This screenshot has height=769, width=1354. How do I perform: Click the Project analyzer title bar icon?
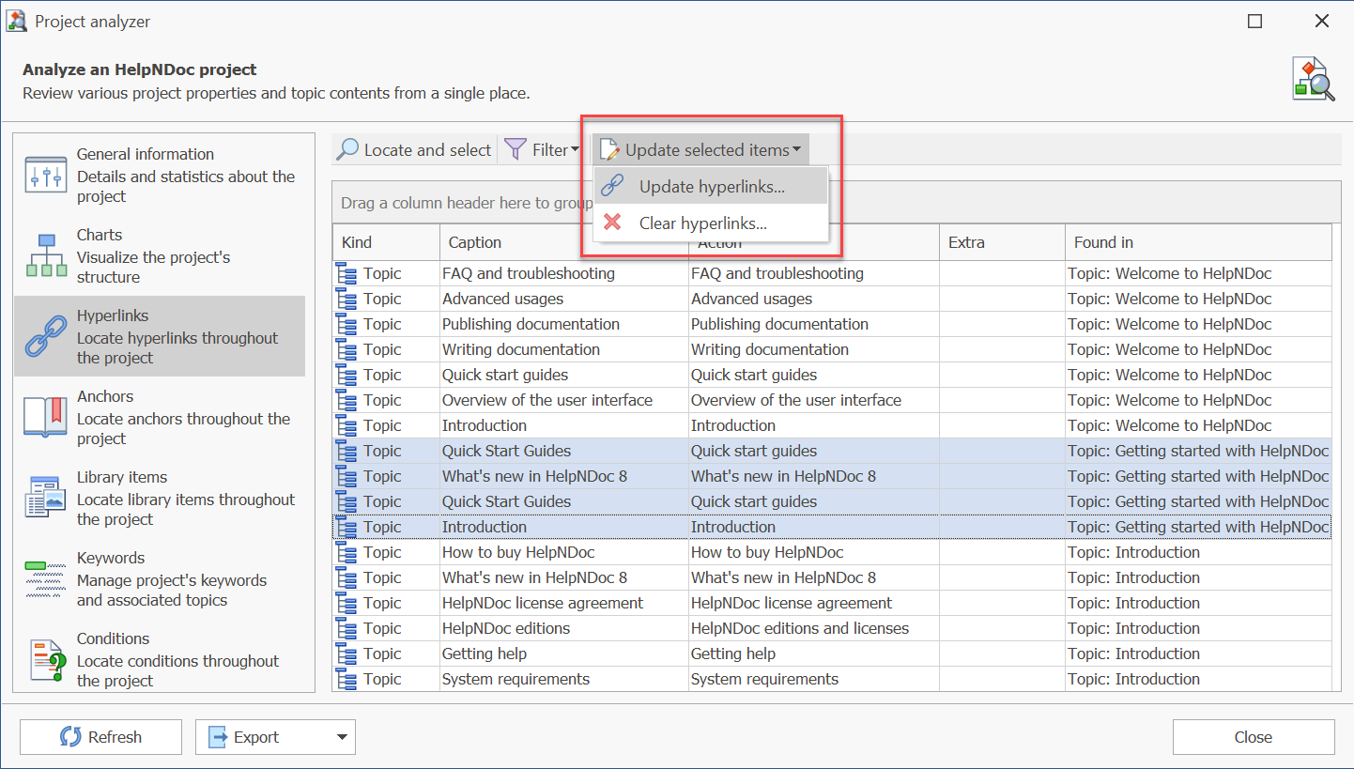[17, 21]
